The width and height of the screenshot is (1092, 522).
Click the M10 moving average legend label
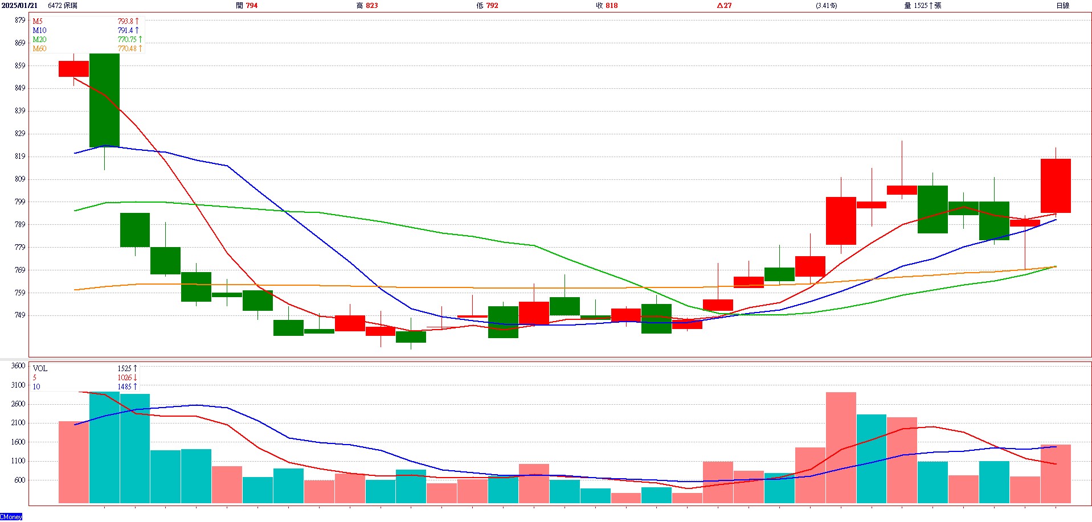click(x=39, y=31)
